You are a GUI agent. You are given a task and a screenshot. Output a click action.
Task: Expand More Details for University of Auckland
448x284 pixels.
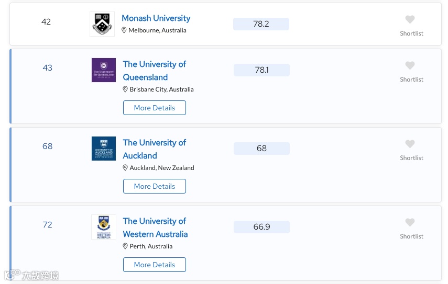[155, 186]
